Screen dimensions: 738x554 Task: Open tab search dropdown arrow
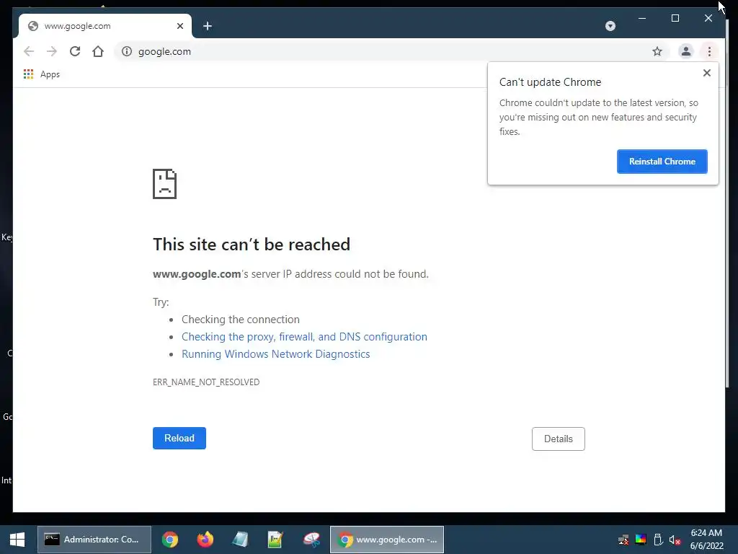610,26
